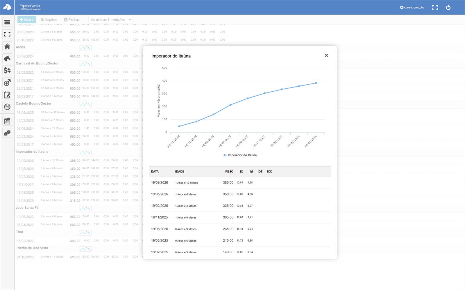Screen dimensions: 465x290
Task: Click the IDADE column header
Action: (180, 171)
